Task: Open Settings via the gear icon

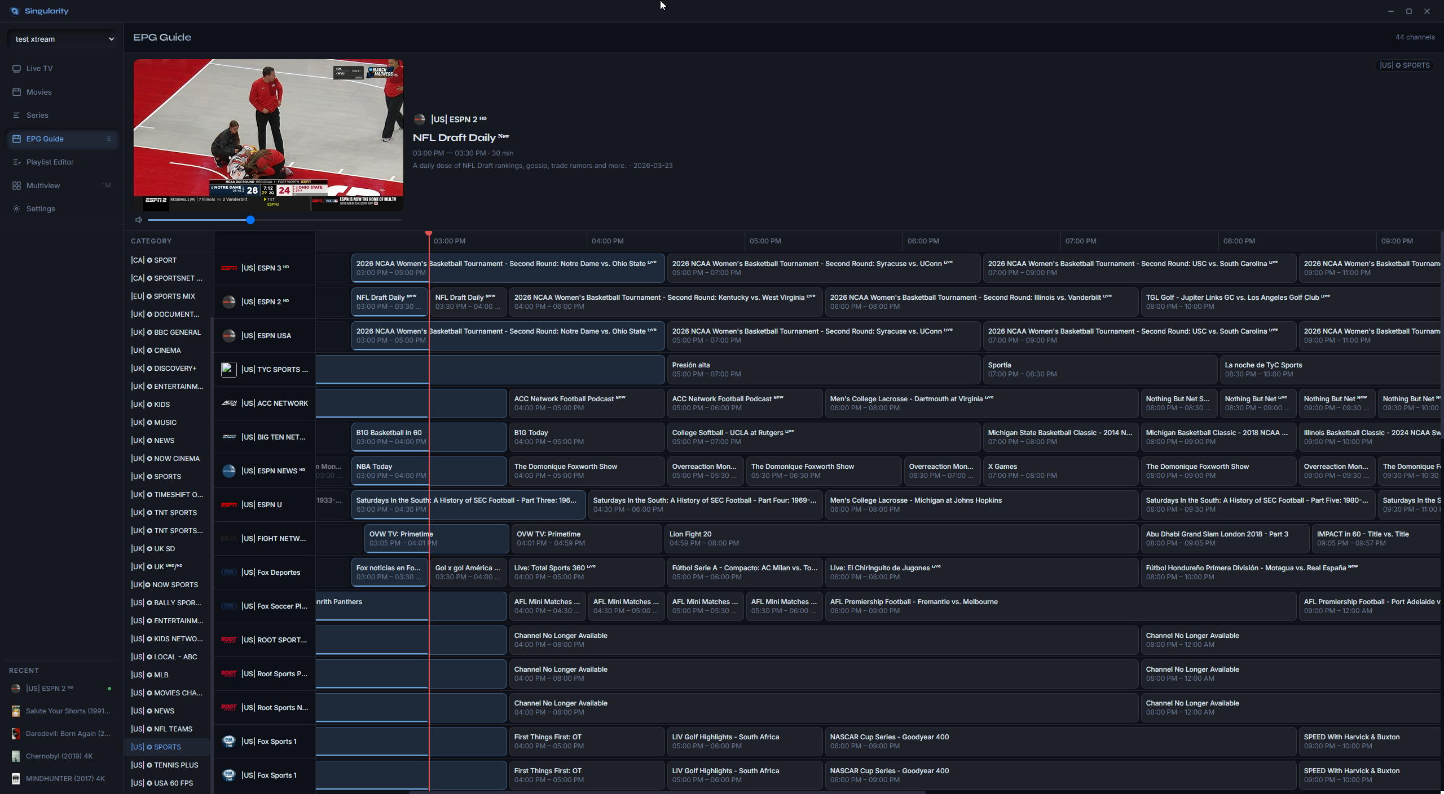Action: click(16, 209)
